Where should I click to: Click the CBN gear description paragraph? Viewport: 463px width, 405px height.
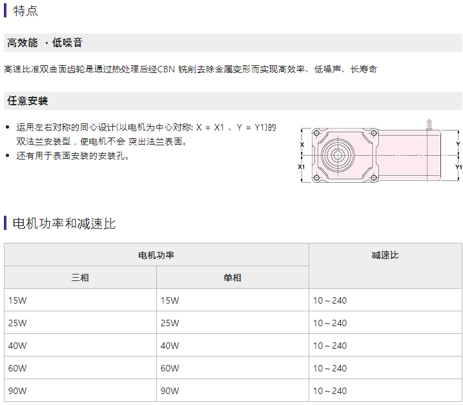tap(190, 69)
